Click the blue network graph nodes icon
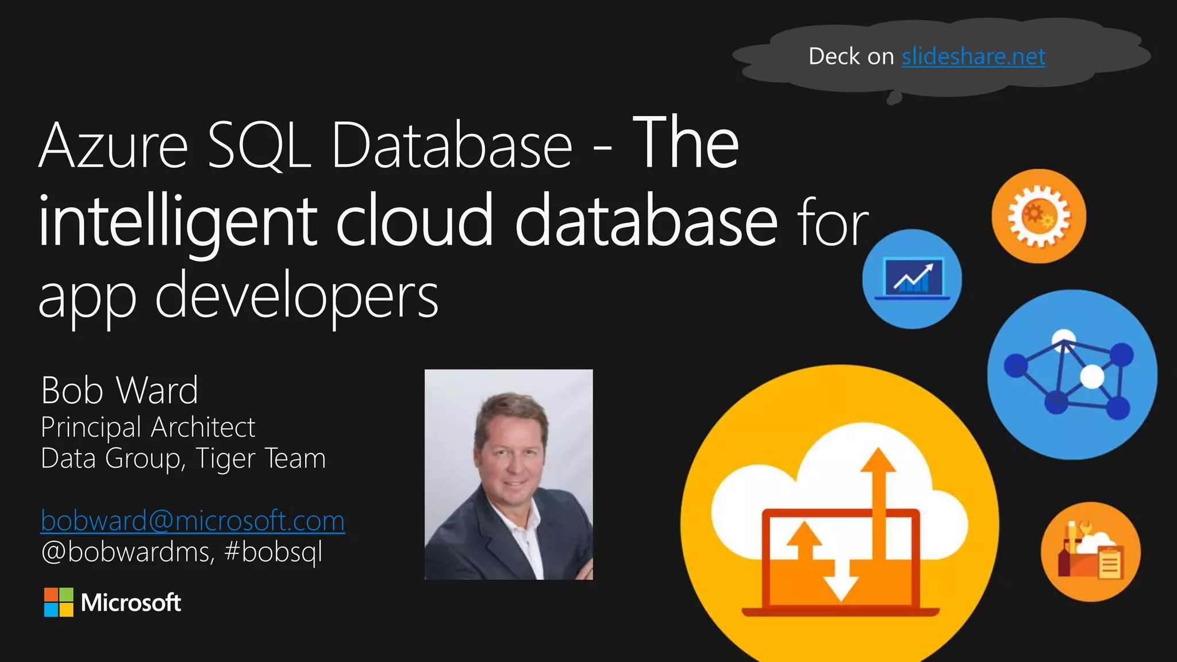Screen dimensions: 1177x662 pos(1072,375)
